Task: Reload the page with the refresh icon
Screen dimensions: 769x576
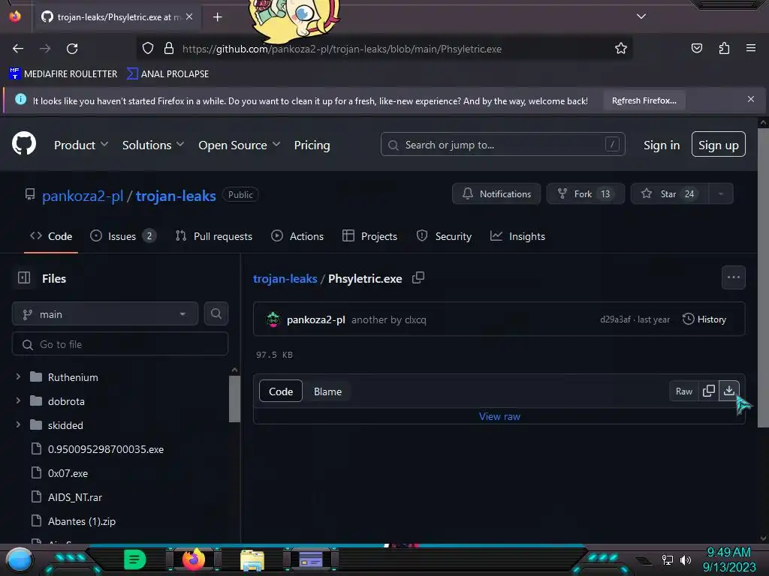Action: (72, 49)
